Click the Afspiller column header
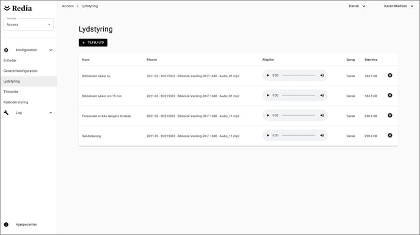The image size is (420, 235). click(x=268, y=60)
